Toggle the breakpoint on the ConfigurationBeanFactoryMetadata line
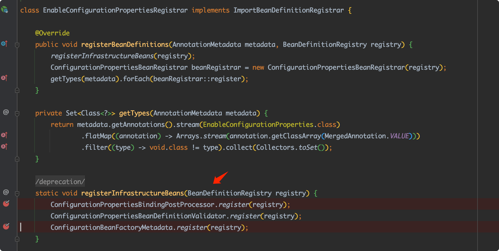 [6, 226]
